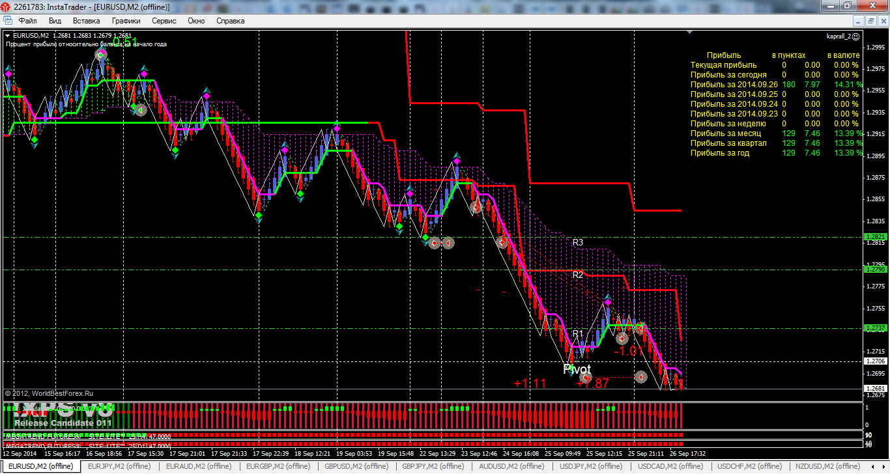Click the 1.2681 current price tag
This screenshot has width=890, height=474.
pyautogui.click(x=874, y=389)
